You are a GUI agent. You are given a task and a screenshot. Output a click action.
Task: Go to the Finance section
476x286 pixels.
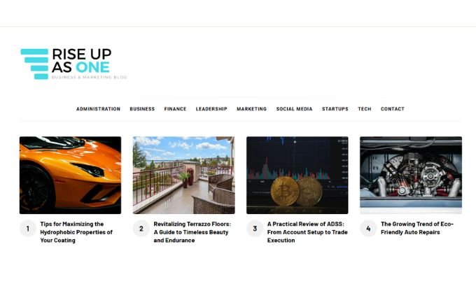coord(175,109)
